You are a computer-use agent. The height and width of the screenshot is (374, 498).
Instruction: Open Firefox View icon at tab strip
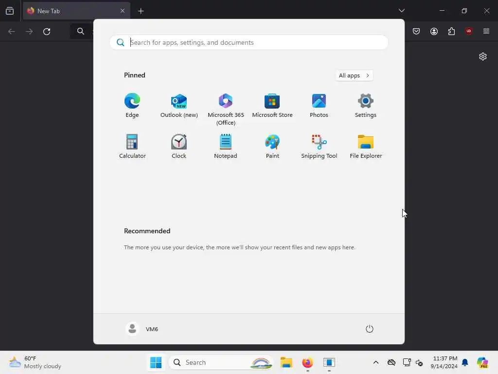click(10, 11)
